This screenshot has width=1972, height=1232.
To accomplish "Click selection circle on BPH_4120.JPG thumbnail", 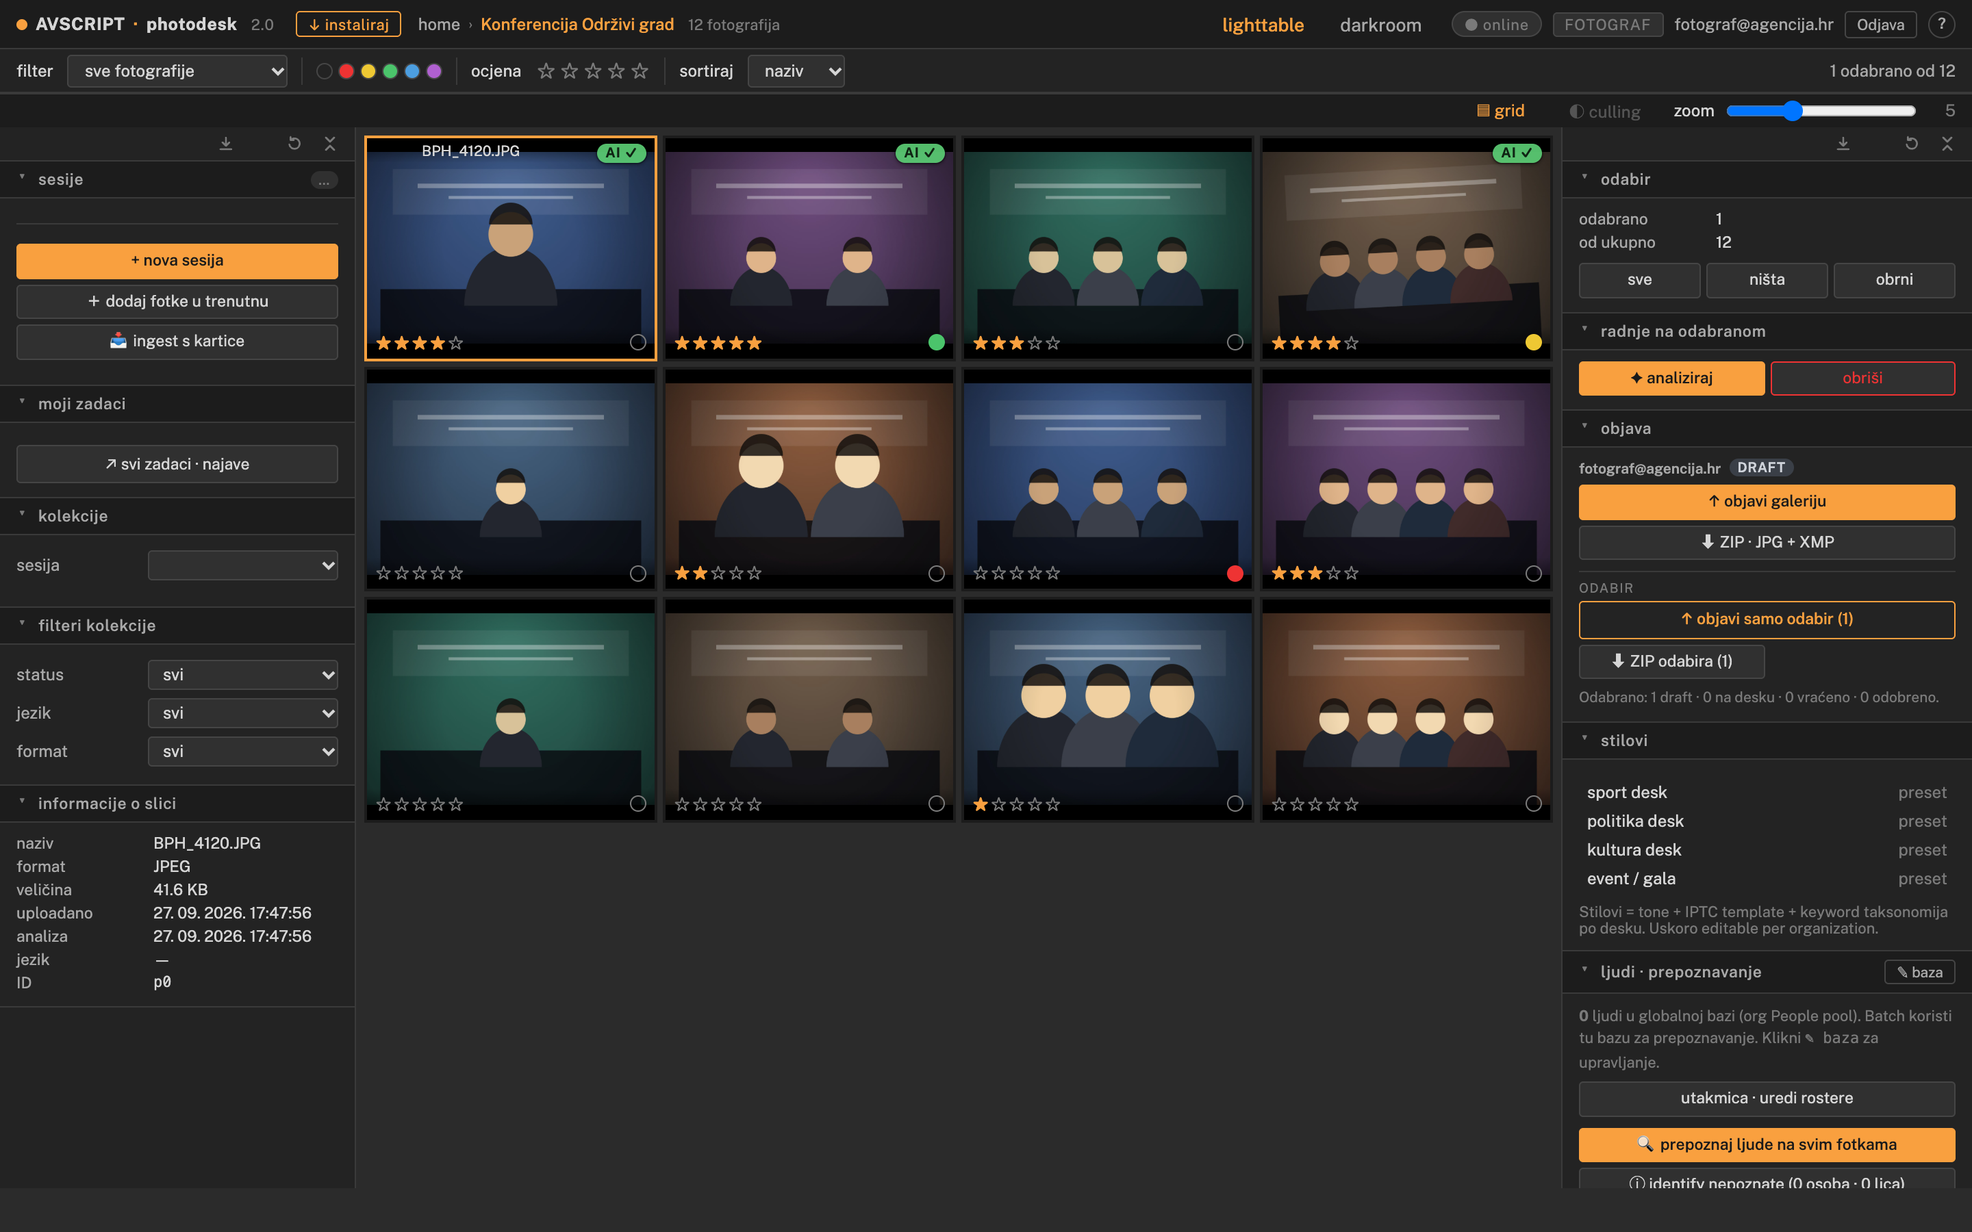I will [x=638, y=342].
